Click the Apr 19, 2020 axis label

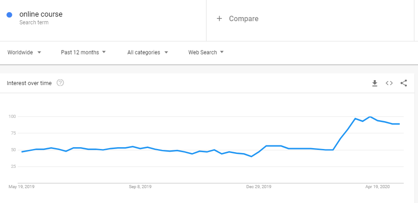[x=378, y=186]
